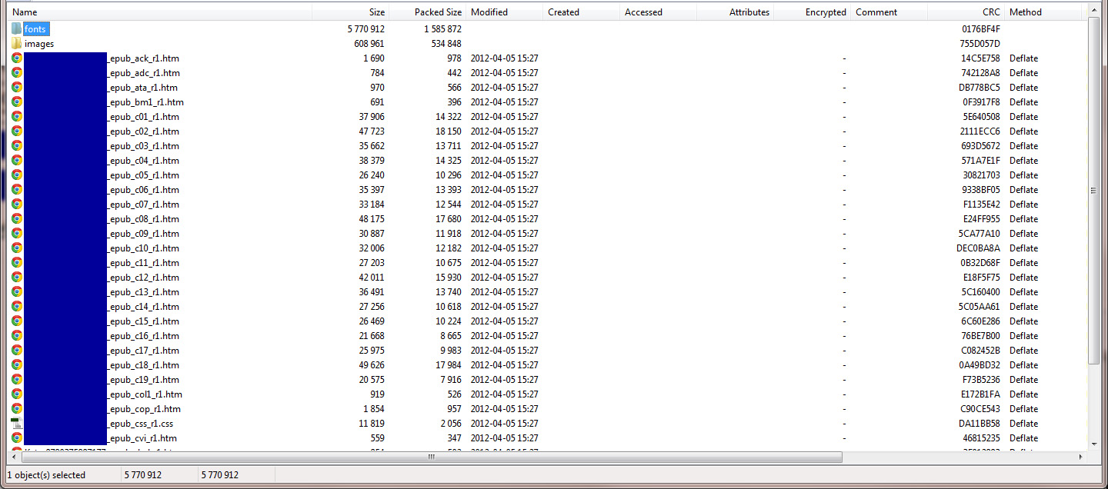Click the Chrome icon of epub_c08_r1.htm
This screenshot has width=1108, height=489.
[x=16, y=218]
